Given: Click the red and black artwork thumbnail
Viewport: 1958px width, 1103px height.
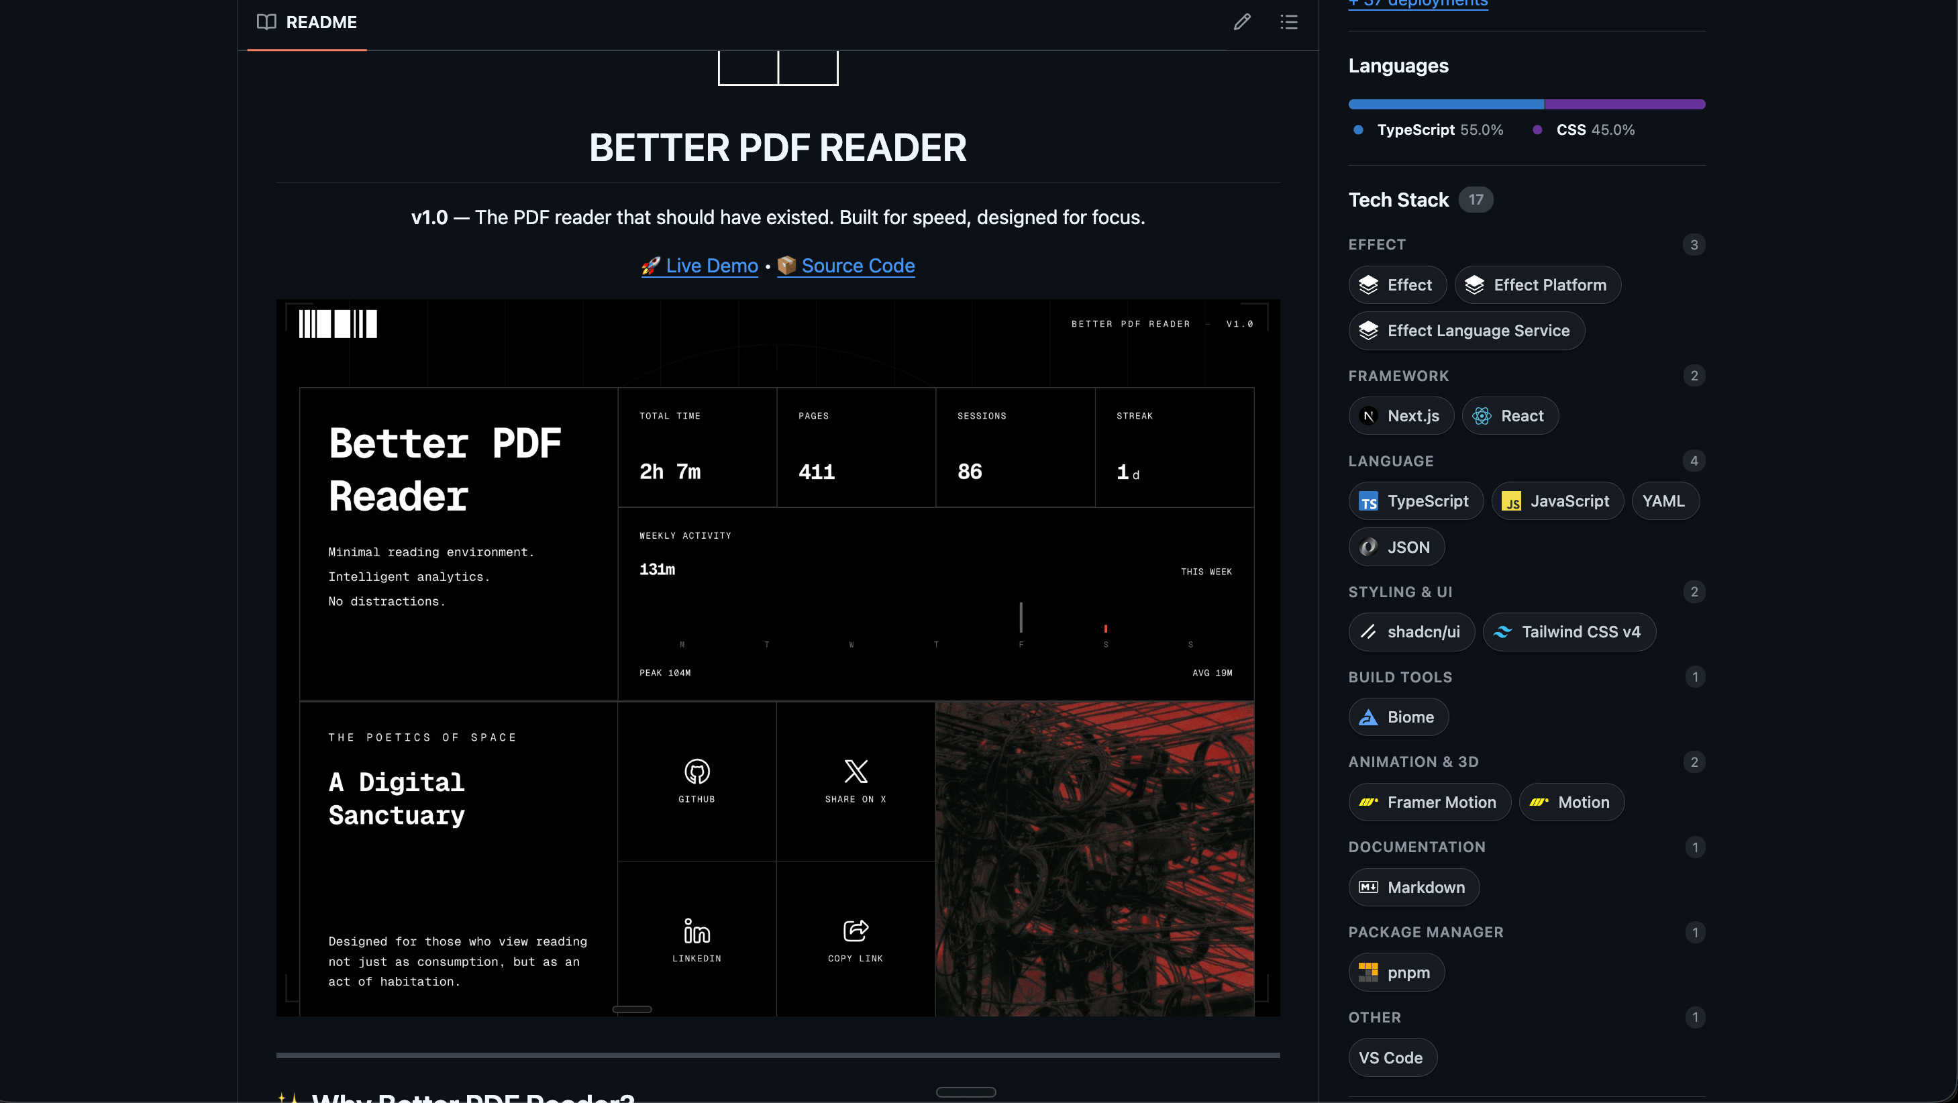Looking at the screenshot, I should pyautogui.click(x=1094, y=858).
